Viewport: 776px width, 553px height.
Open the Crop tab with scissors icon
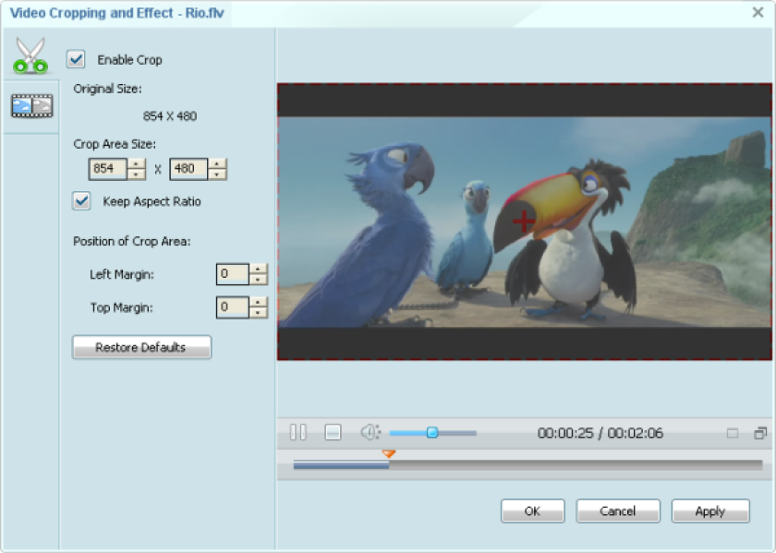(30, 55)
